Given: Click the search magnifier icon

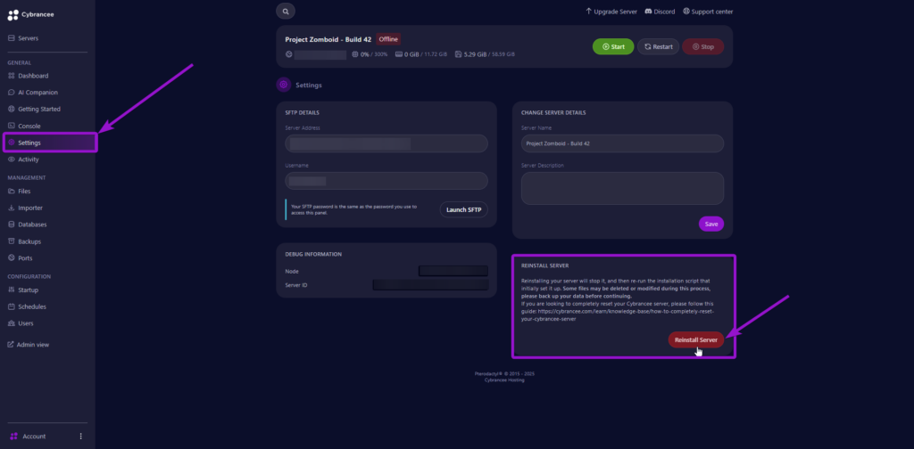Looking at the screenshot, I should (x=286, y=12).
